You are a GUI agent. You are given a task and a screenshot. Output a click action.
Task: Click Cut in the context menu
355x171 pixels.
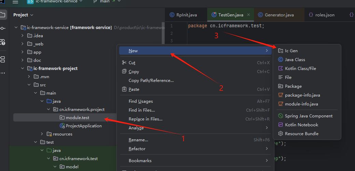pyautogui.click(x=132, y=63)
